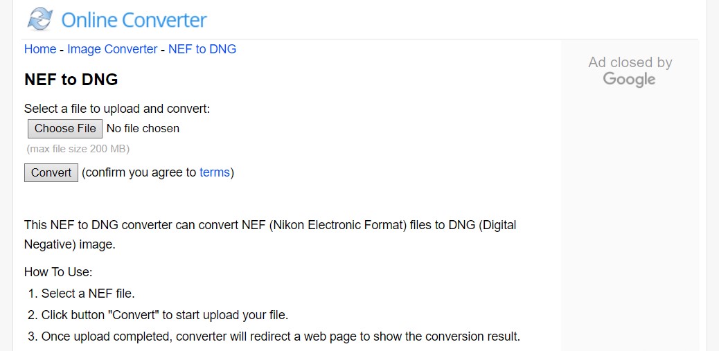The image size is (719, 351).
Task: Click the gray Google logo text
Action: pyautogui.click(x=629, y=80)
